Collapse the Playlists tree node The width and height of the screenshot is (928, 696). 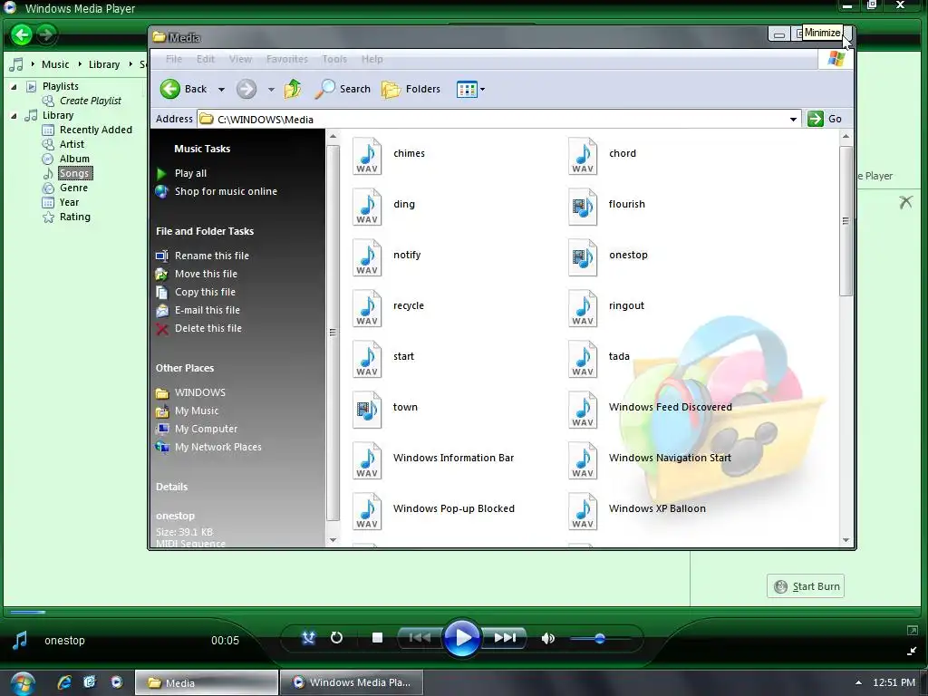pyautogui.click(x=14, y=87)
